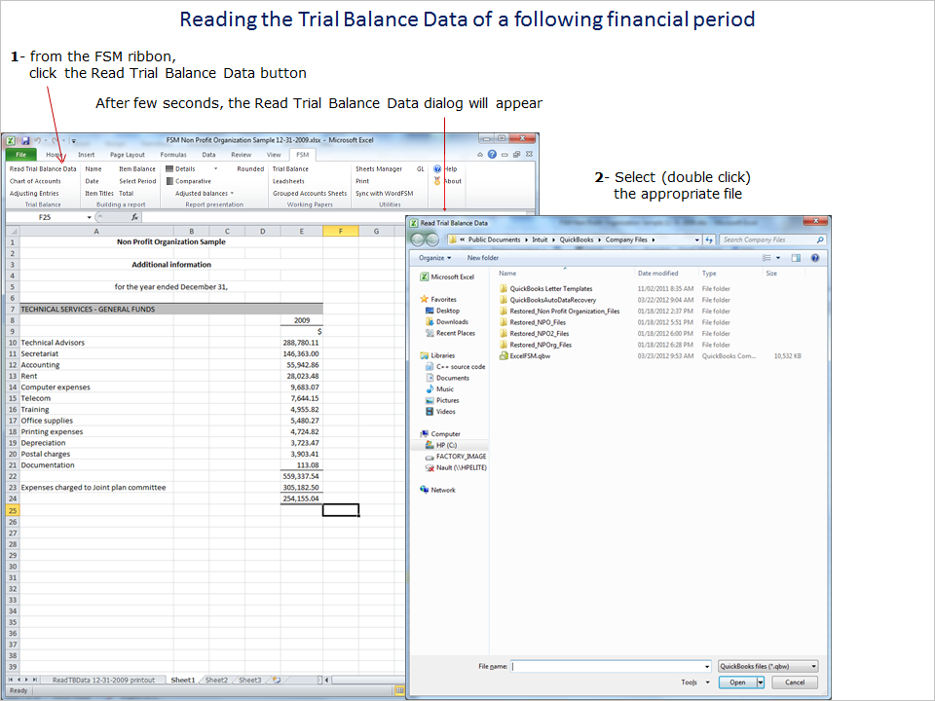Click the Save icon in Quick Access Toolbar
935x701 pixels.
25,140
